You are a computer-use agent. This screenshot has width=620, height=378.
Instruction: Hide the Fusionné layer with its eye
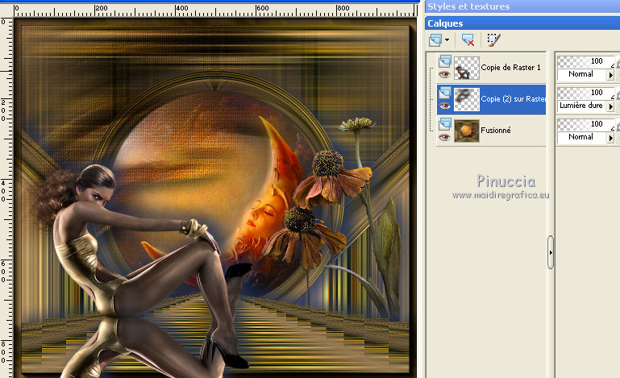point(444,137)
